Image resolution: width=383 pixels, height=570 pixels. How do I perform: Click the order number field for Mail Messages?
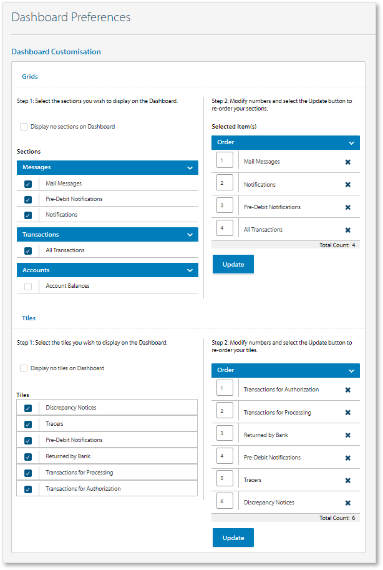coord(225,160)
